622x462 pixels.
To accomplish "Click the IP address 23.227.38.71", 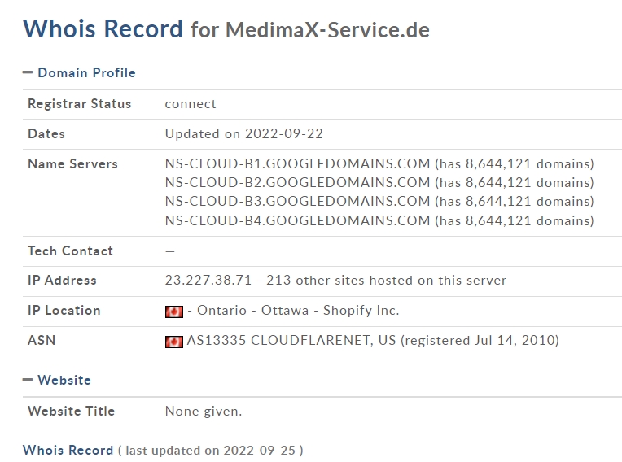I will pyautogui.click(x=208, y=281).
